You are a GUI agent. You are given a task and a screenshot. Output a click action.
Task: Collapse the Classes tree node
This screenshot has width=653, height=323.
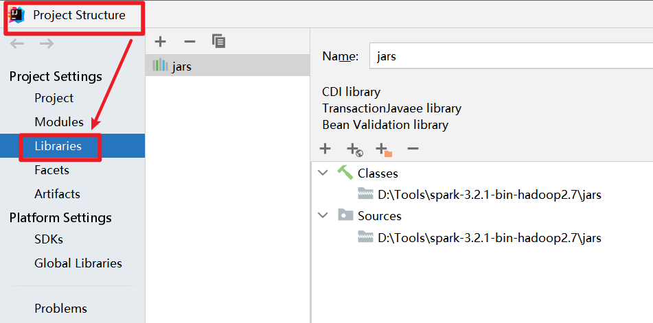(323, 174)
